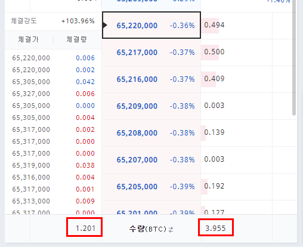Click the 체결강도 +103.96% indicator
This screenshot has width=303, height=247.
pos(53,21)
